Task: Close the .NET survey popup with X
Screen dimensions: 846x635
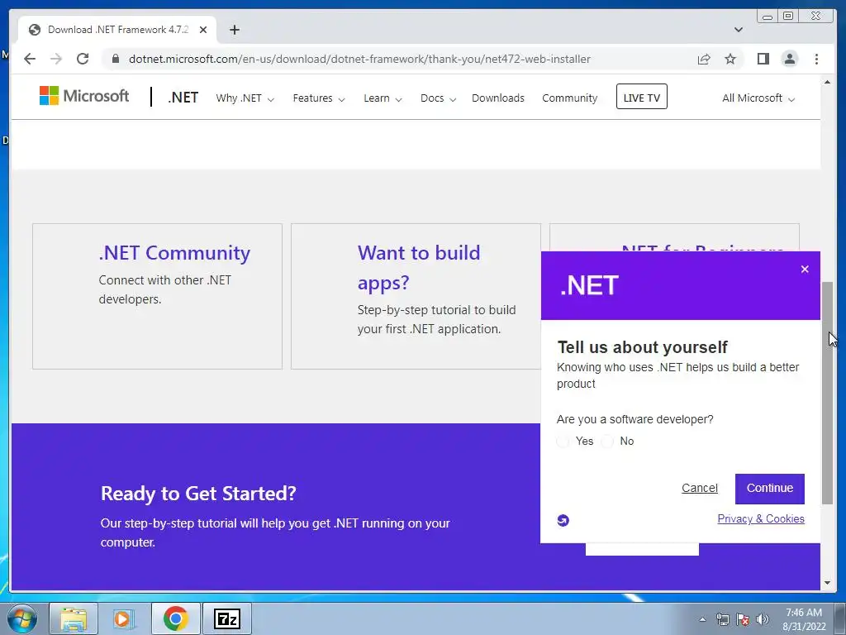Action: click(x=805, y=269)
